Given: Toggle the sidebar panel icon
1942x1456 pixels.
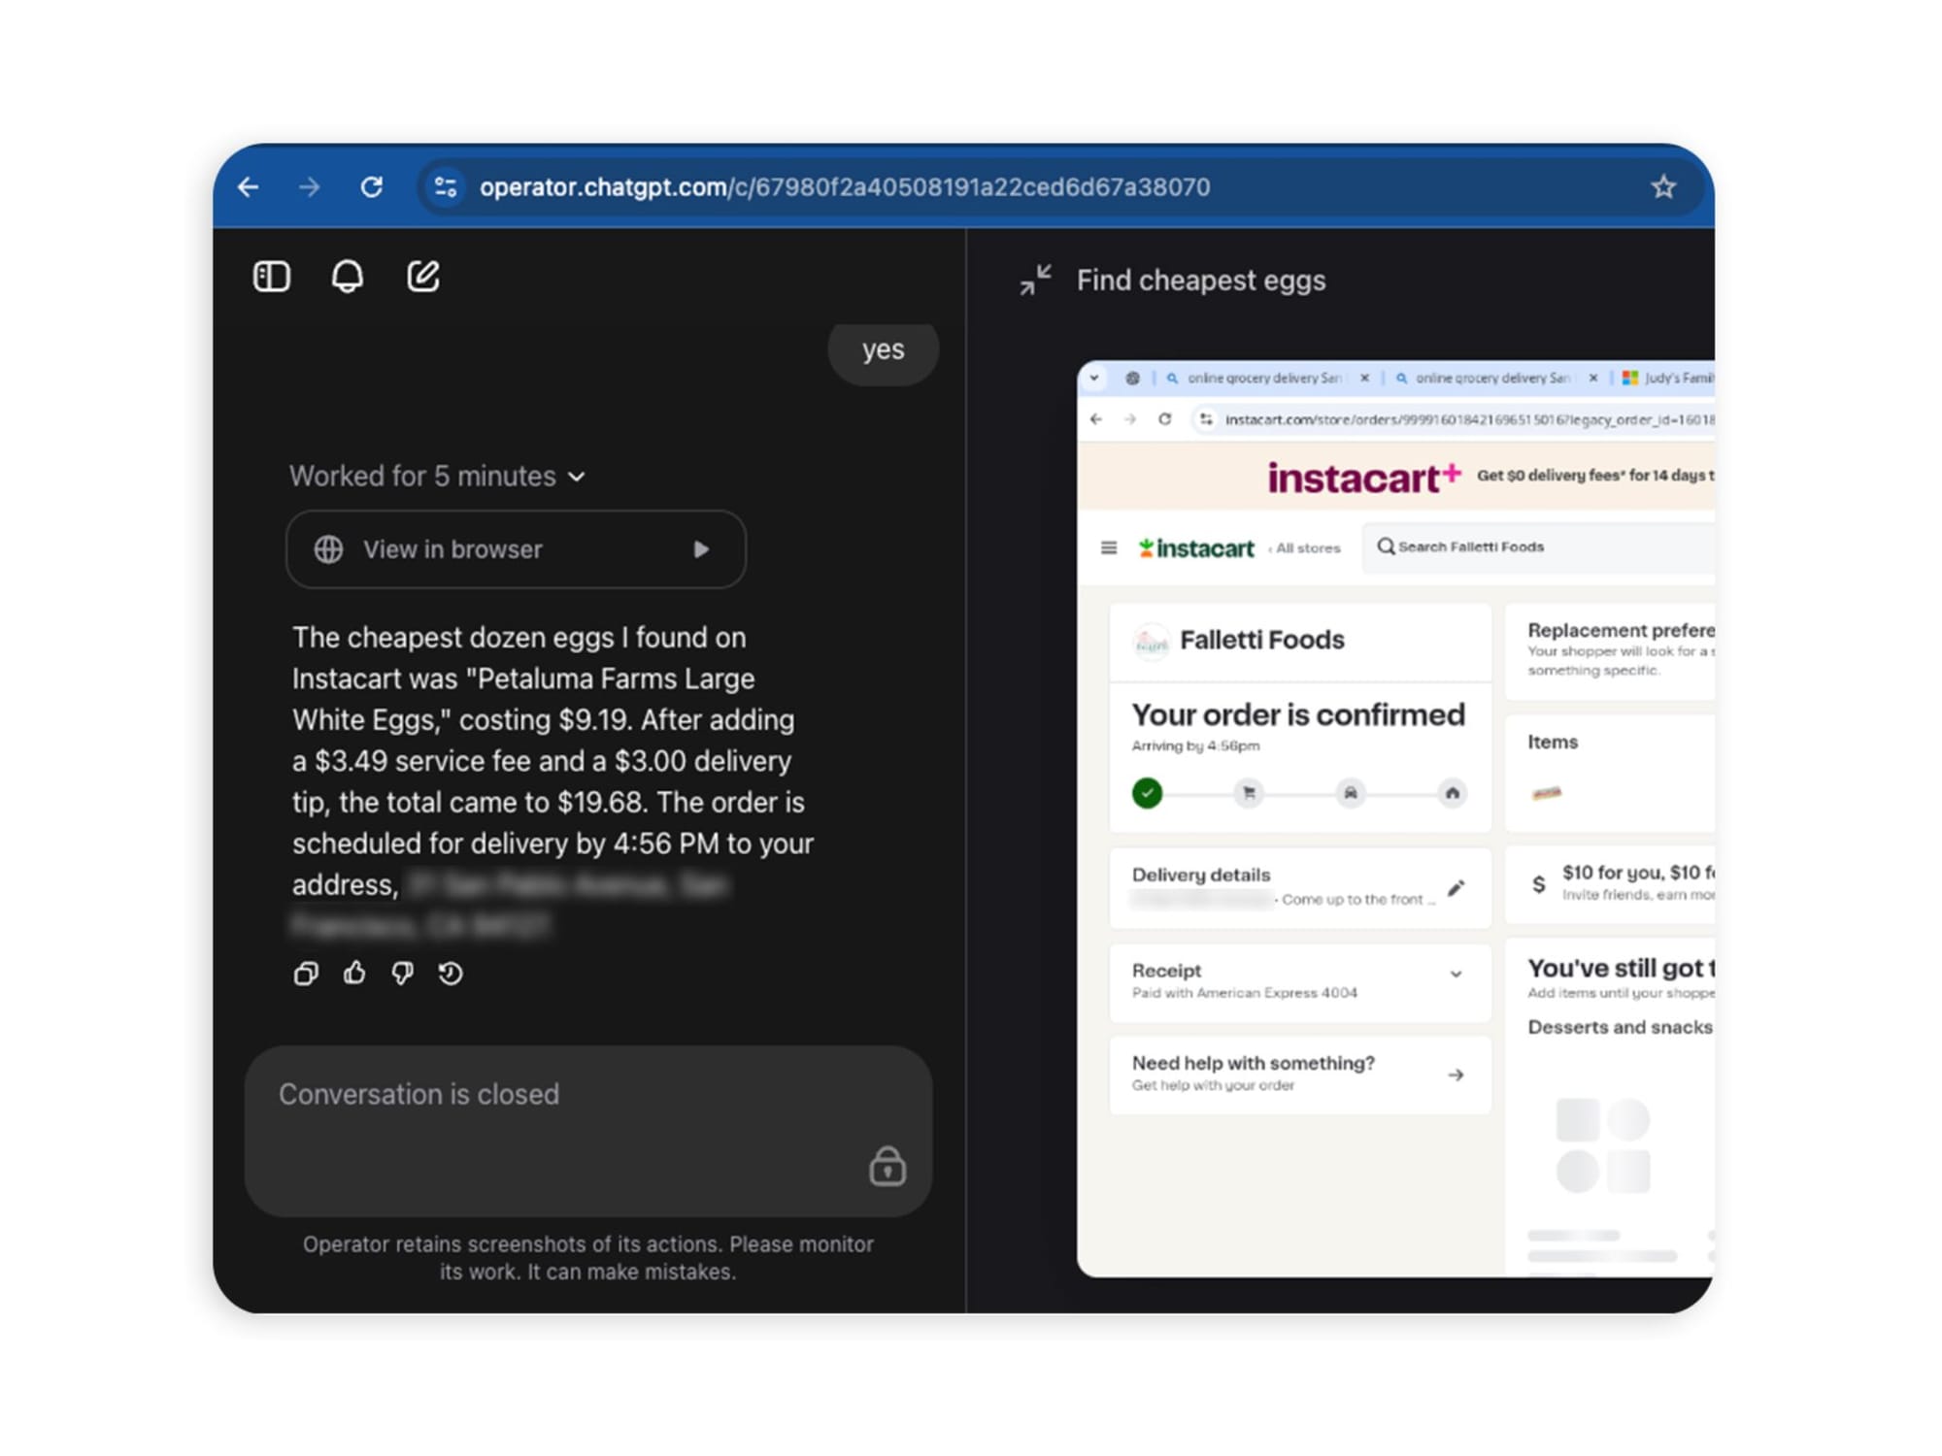Looking at the screenshot, I should [x=271, y=277].
